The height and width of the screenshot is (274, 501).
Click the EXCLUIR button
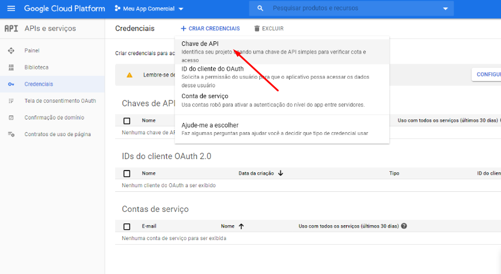(x=269, y=28)
